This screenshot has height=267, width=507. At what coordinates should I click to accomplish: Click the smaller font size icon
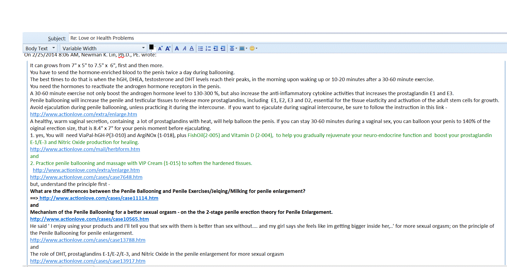160,48
